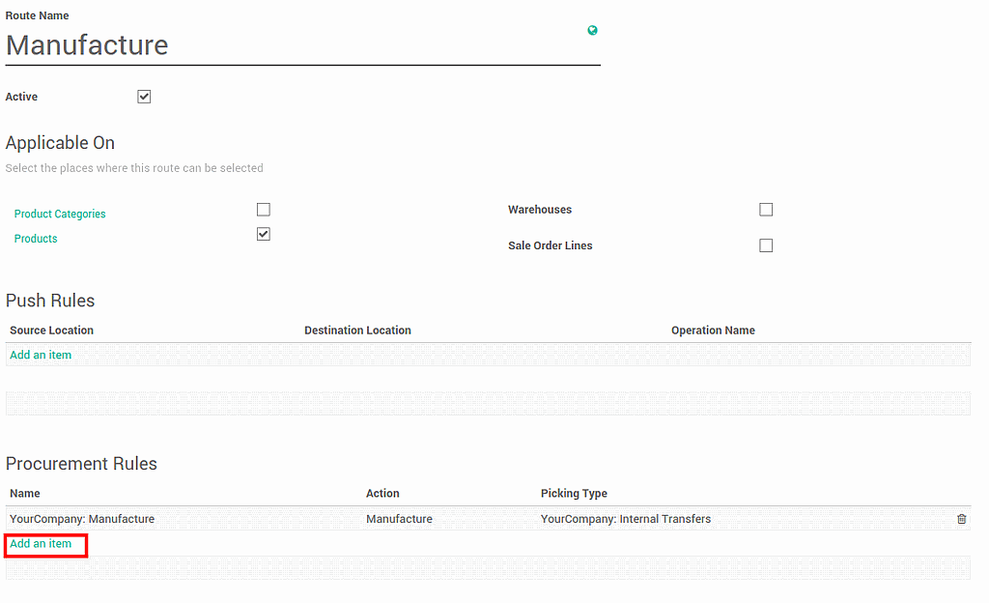Sort by Operation Name column header

coord(713,330)
